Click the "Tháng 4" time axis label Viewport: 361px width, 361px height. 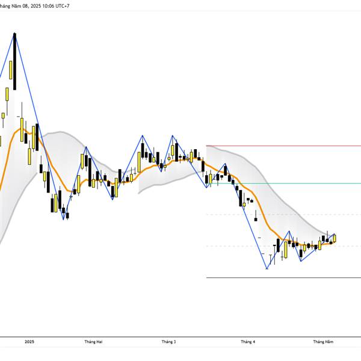[x=248, y=342]
